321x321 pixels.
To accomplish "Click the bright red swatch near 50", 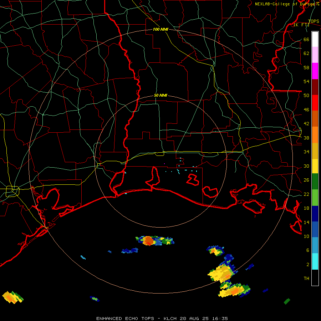I will (315, 103).
